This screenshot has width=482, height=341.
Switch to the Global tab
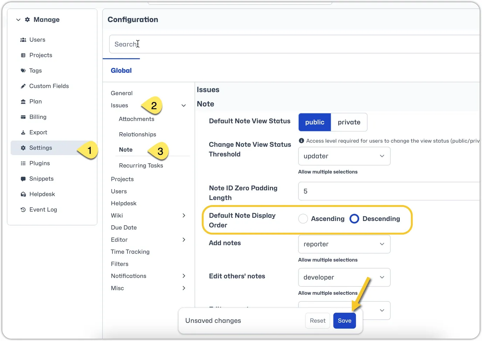click(121, 70)
